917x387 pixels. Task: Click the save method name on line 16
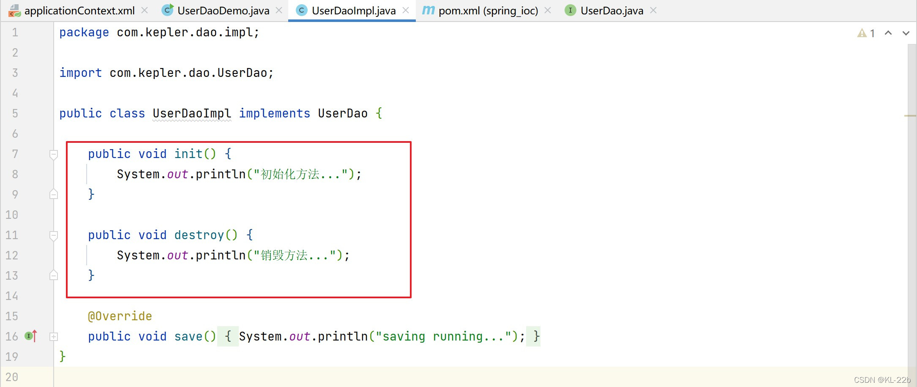[188, 336]
